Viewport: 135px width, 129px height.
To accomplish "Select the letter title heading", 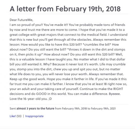I will tap(65, 9).
